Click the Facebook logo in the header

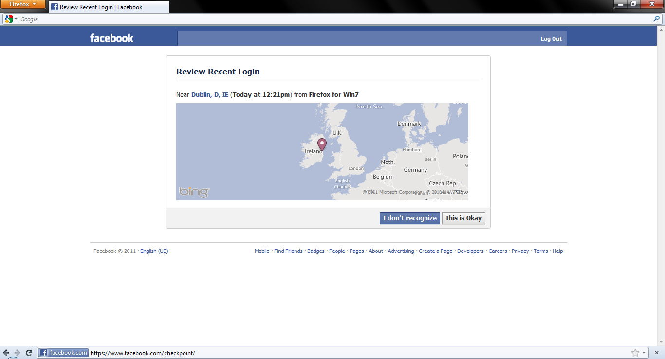point(111,38)
